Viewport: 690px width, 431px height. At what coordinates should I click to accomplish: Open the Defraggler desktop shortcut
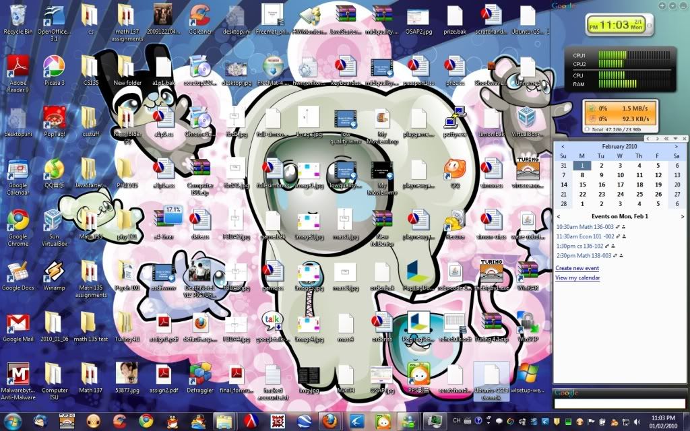(x=200, y=378)
